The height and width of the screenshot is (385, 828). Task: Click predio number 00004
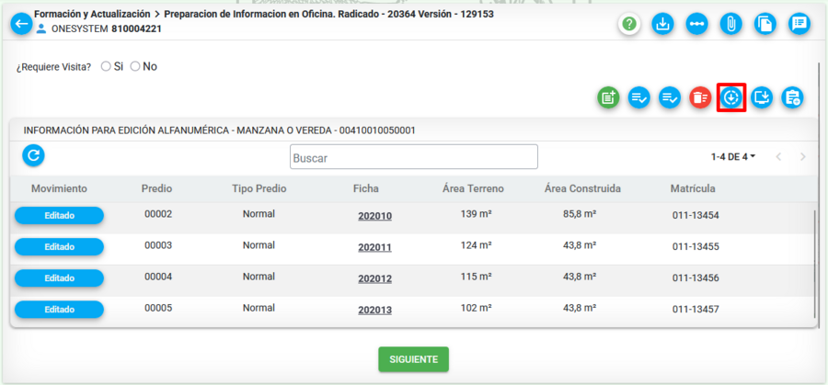[158, 277]
